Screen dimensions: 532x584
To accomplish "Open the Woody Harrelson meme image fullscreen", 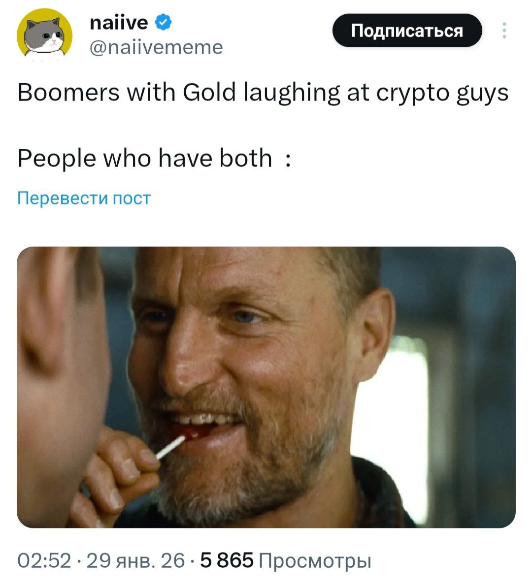I will tap(266, 387).
